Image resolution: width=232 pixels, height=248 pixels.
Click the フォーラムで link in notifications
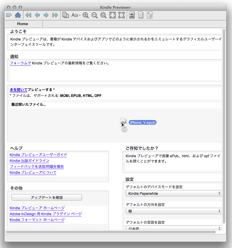[20, 63]
